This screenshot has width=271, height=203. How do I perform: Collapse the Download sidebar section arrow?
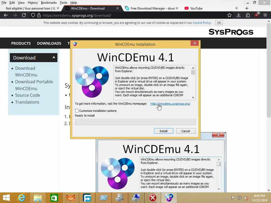coord(54,57)
